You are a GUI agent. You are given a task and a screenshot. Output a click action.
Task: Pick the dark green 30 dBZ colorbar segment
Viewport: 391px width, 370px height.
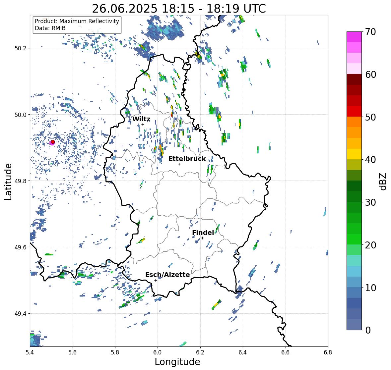tap(354, 196)
